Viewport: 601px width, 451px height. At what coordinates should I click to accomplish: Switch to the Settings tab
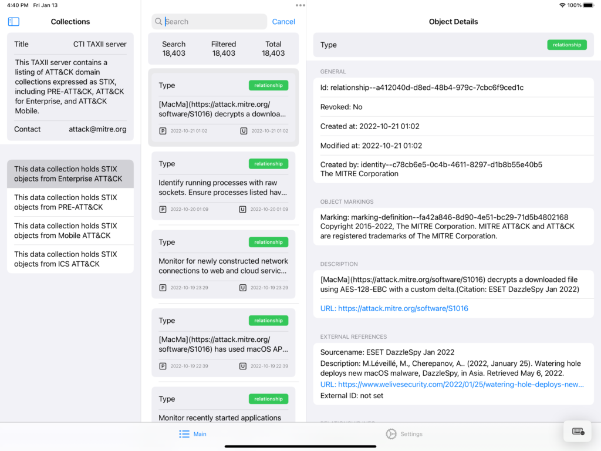(404, 434)
